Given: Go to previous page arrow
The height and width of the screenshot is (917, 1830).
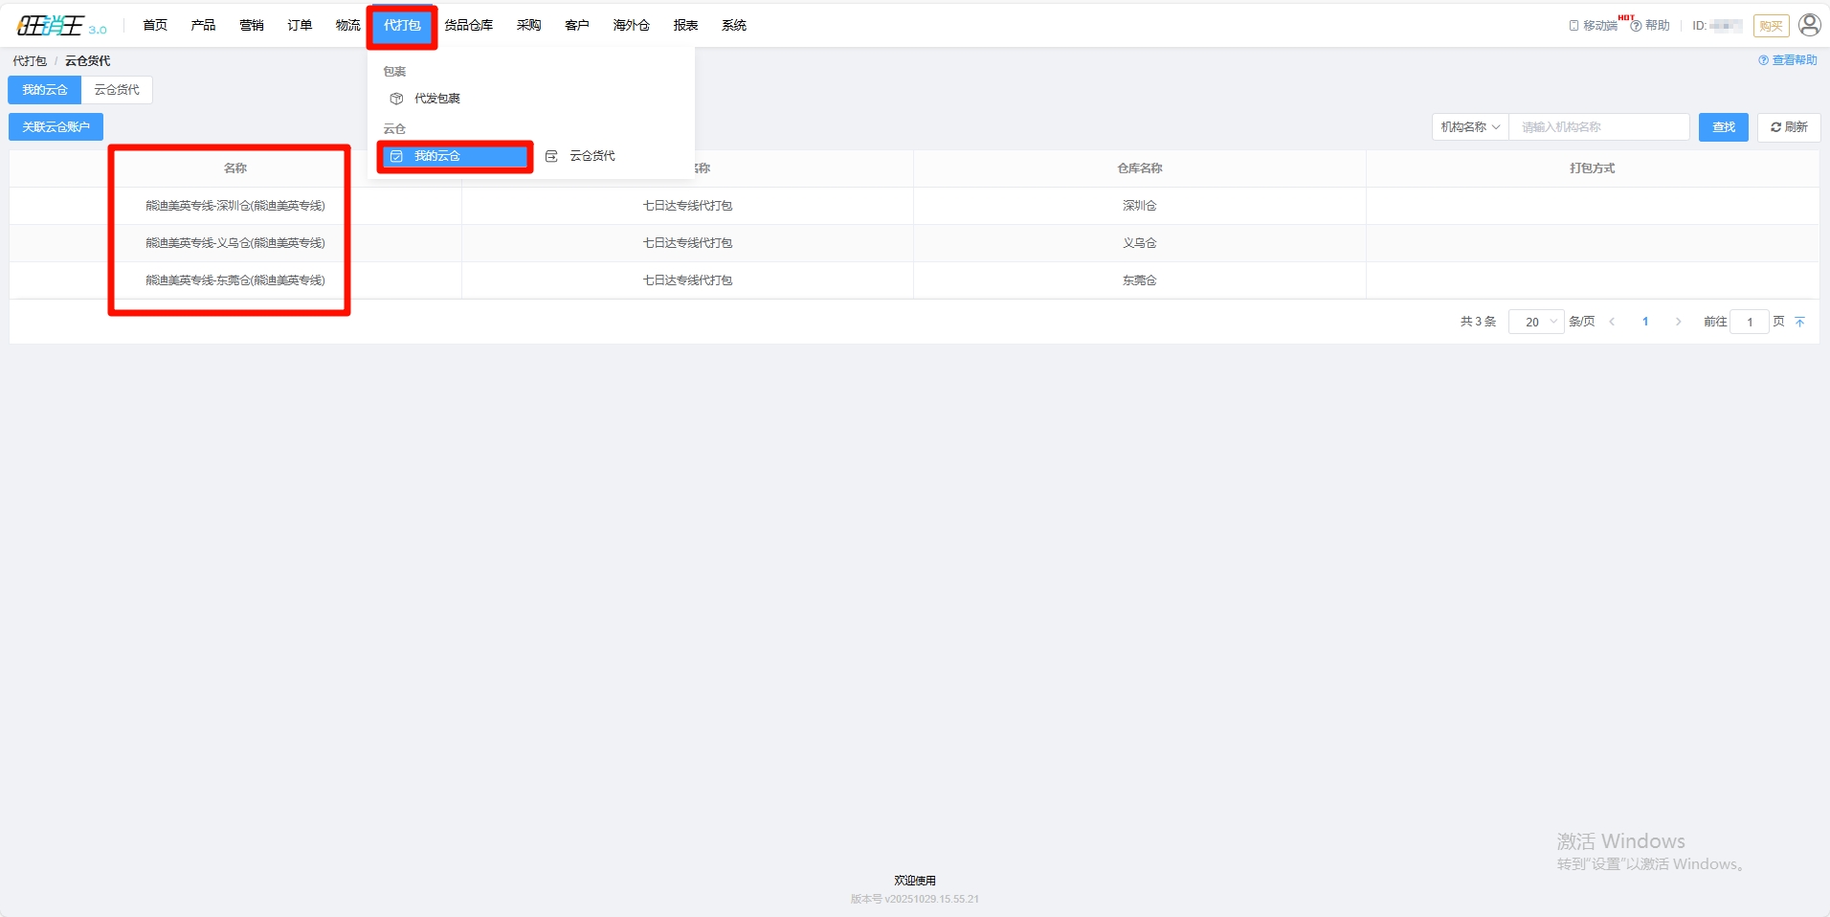Looking at the screenshot, I should tap(1613, 323).
